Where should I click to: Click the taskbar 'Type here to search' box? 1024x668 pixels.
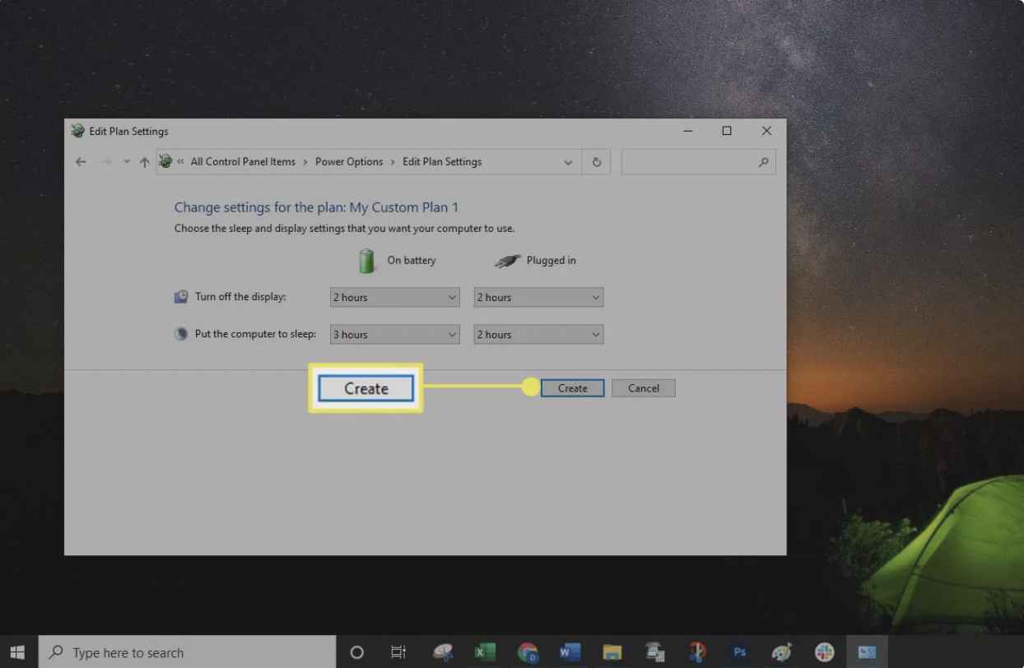187,652
